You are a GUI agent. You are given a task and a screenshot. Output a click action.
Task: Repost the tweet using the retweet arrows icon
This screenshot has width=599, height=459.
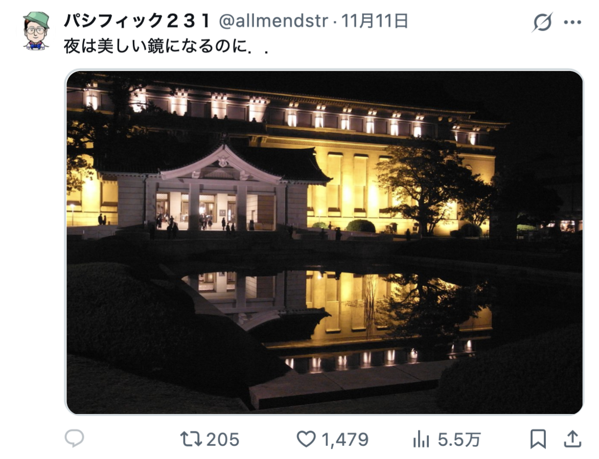[191, 439]
